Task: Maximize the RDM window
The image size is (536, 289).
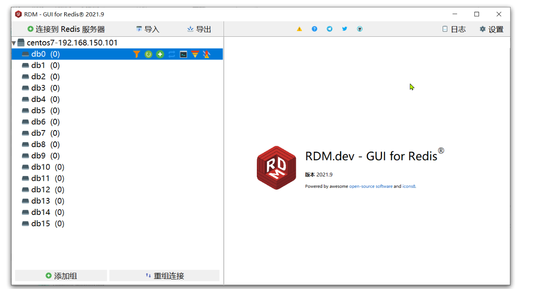Action: 477,14
